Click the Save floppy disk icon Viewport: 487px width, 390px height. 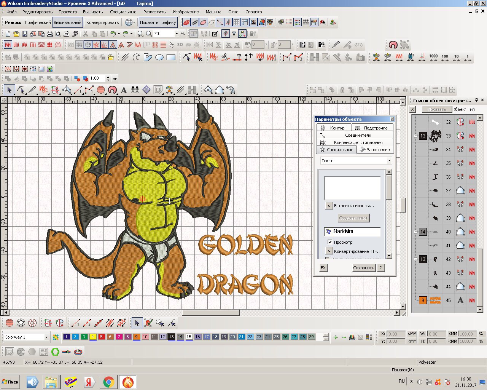25,34
